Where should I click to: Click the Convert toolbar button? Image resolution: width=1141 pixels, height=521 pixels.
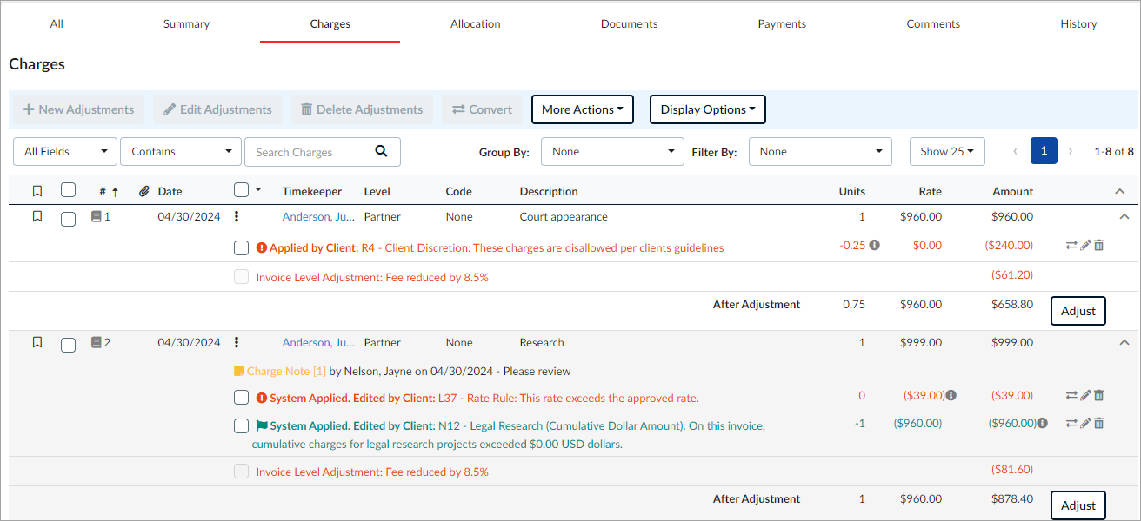483,109
